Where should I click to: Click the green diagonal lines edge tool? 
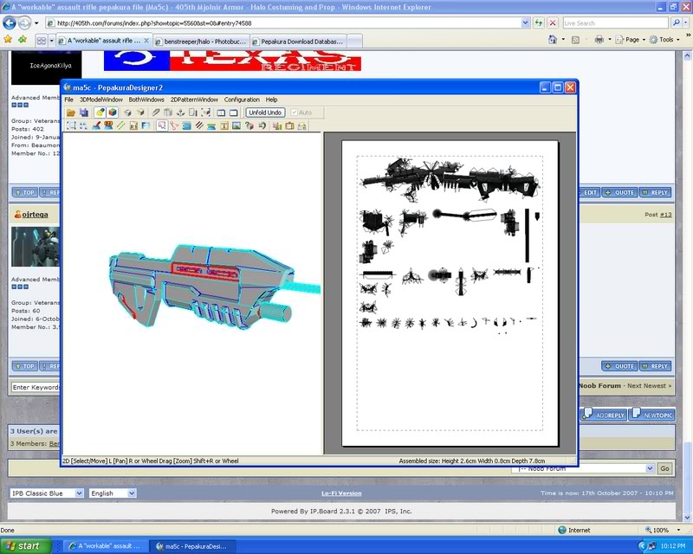pos(120,126)
